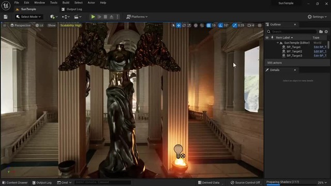The height and width of the screenshot is (186, 331).
Task: Toggle surface snapping icon
Action: point(202,25)
